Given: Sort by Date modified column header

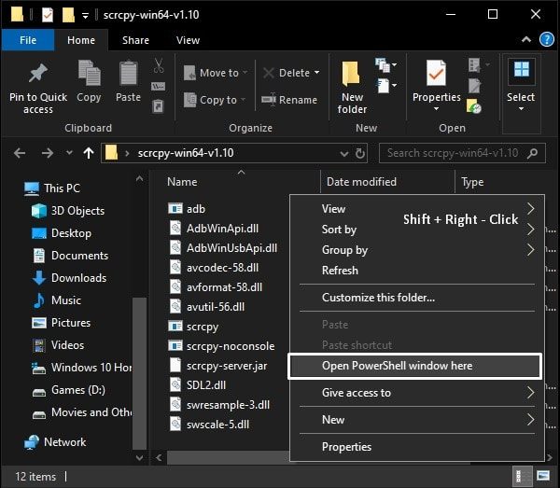Looking at the screenshot, I should pyautogui.click(x=361, y=182).
